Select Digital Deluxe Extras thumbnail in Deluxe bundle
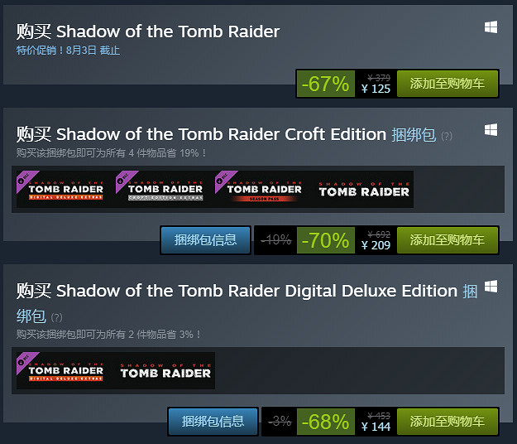Screen dimensions: 517x444 (x=65, y=370)
